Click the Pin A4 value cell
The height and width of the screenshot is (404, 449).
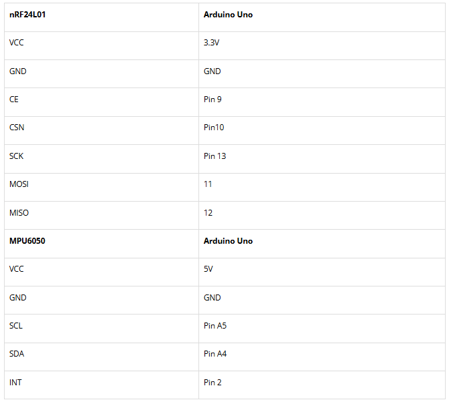pyautogui.click(x=215, y=354)
